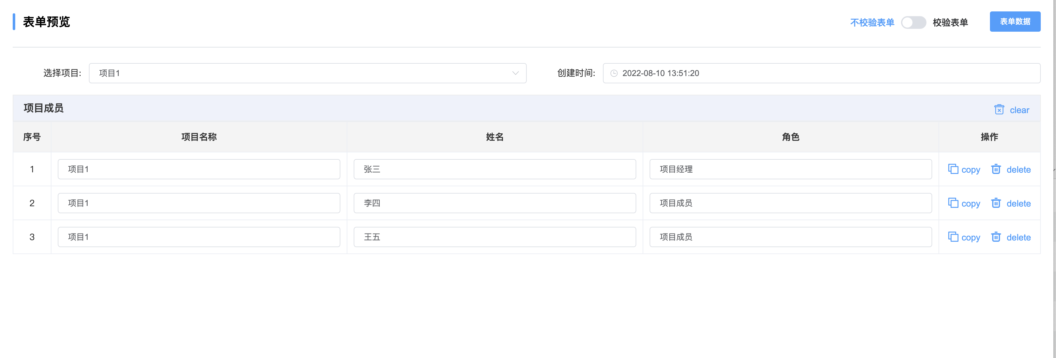Click the delete link for 王五 row

tap(1019, 238)
